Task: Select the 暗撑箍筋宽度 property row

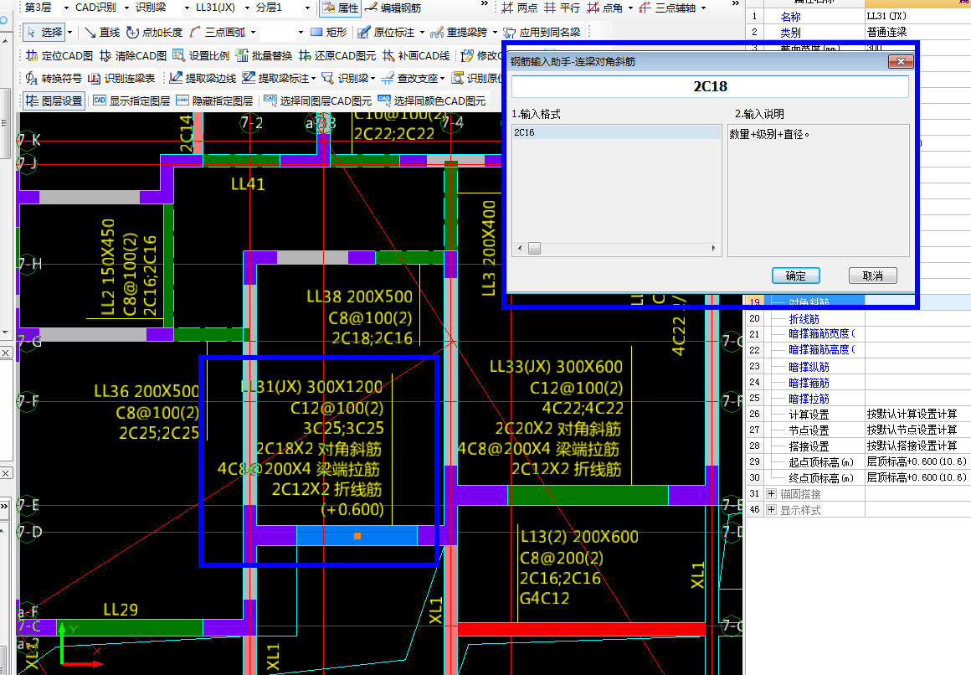Action: tap(821, 333)
